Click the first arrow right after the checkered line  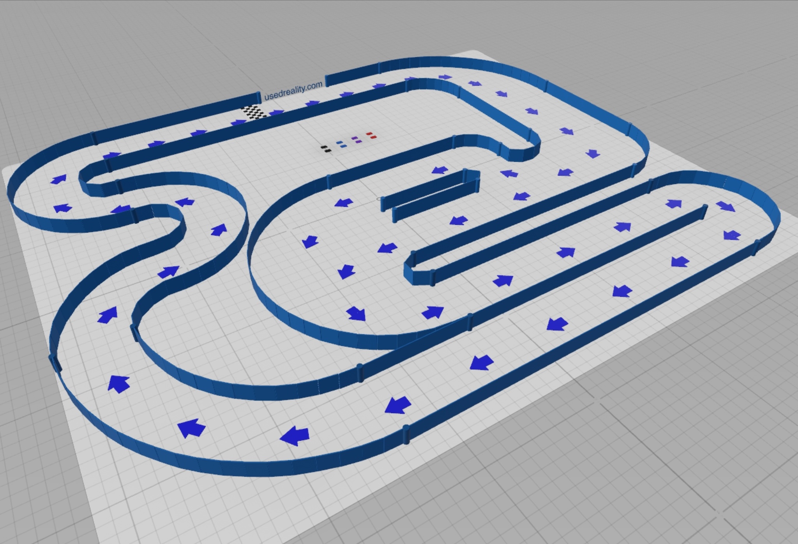pyautogui.click(x=276, y=113)
